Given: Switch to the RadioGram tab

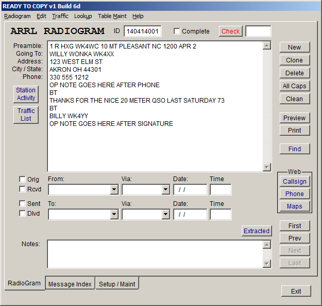Looking at the screenshot, I should click(x=24, y=283).
